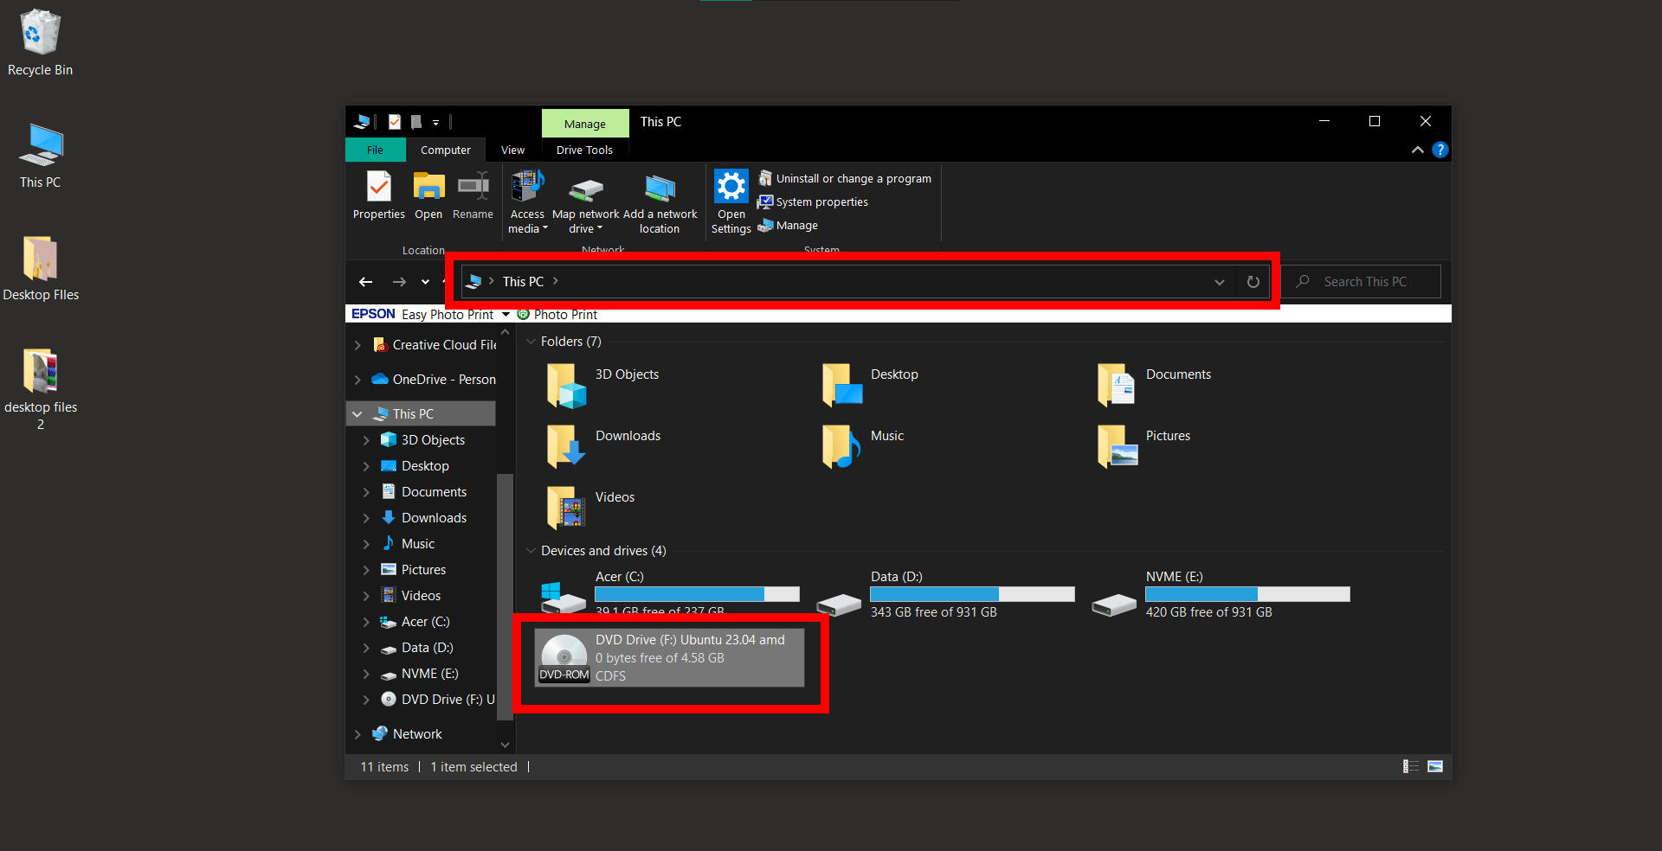
Task: Open the Recycle Bin on the desktop
Action: pos(39,35)
